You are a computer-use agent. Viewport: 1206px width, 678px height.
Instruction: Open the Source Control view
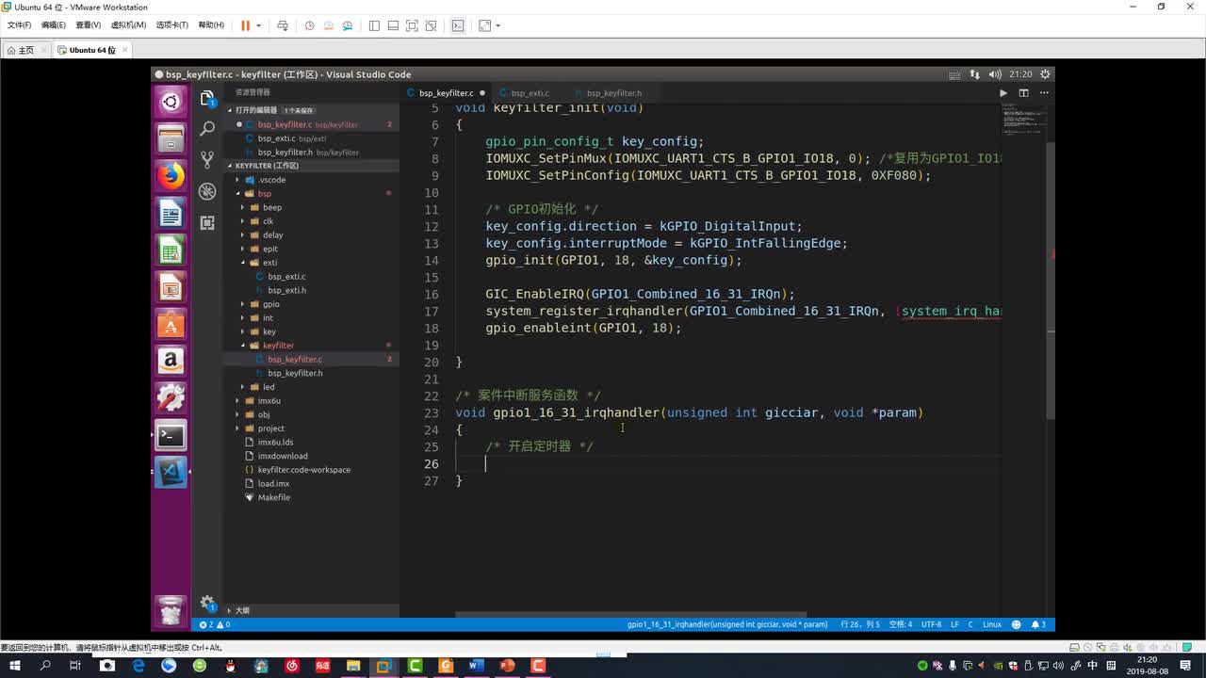coord(207,160)
